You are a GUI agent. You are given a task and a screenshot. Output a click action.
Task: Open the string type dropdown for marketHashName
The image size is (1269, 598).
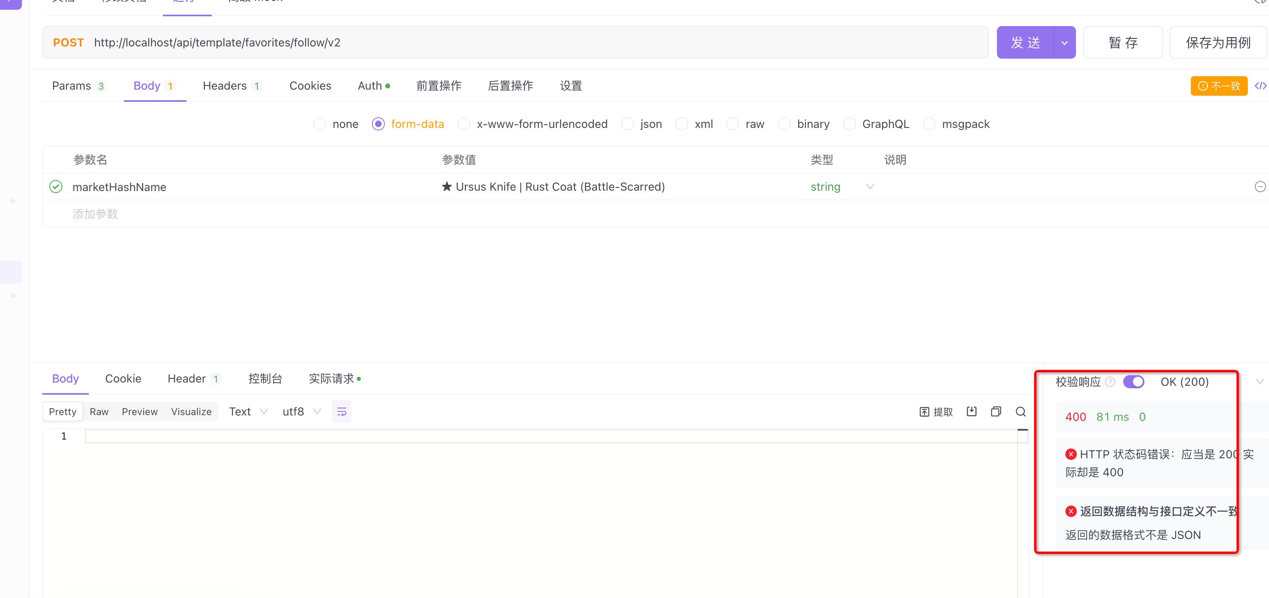[x=869, y=187]
